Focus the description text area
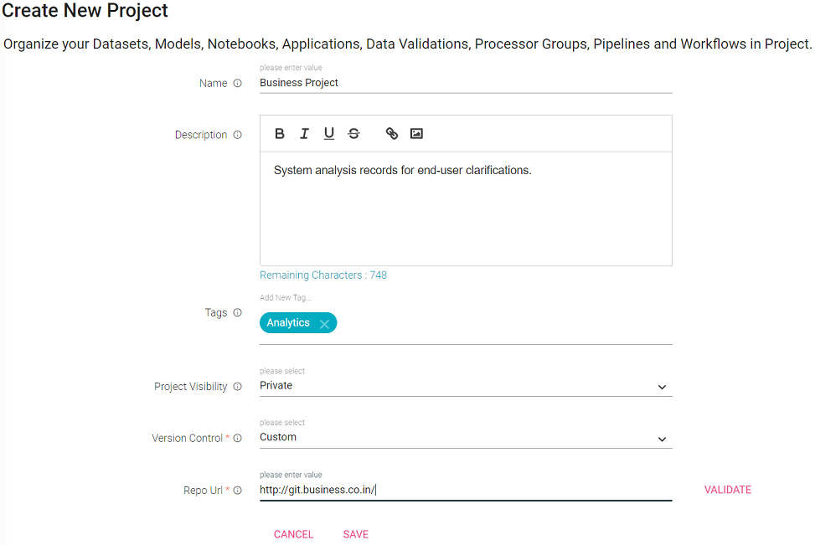 click(x=466, y=208)
